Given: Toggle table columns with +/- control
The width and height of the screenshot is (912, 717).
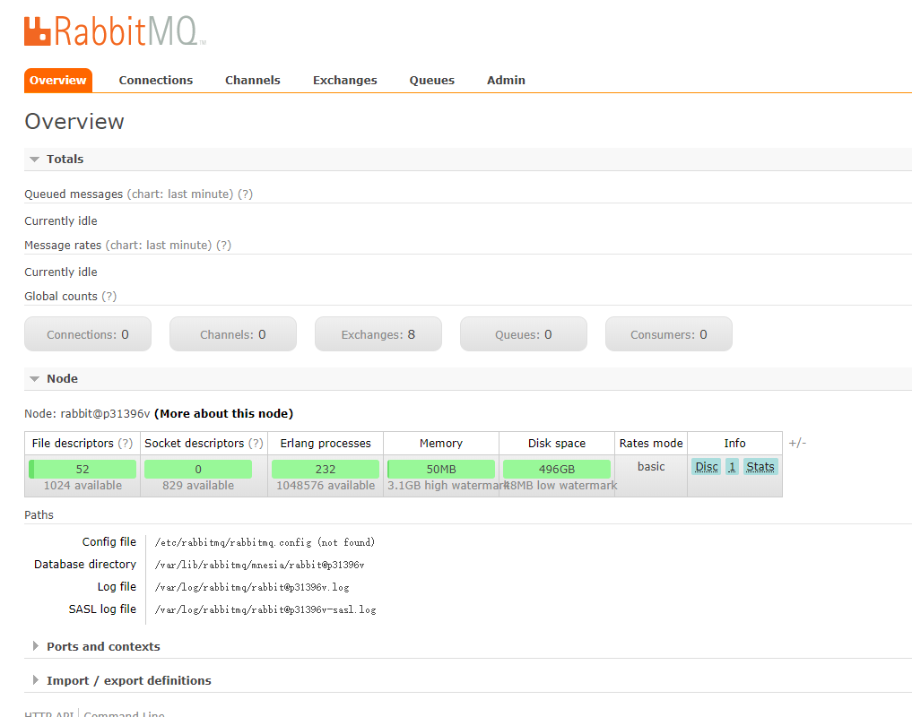Looking at the screenshot, I should pyautogui.click(x=797, y=443).
